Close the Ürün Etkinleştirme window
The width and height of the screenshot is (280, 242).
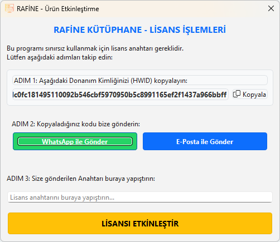(x=271, y=8)
